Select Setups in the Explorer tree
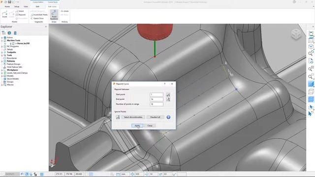This screenshot has width=315, height=177. [x=10, y=49]
